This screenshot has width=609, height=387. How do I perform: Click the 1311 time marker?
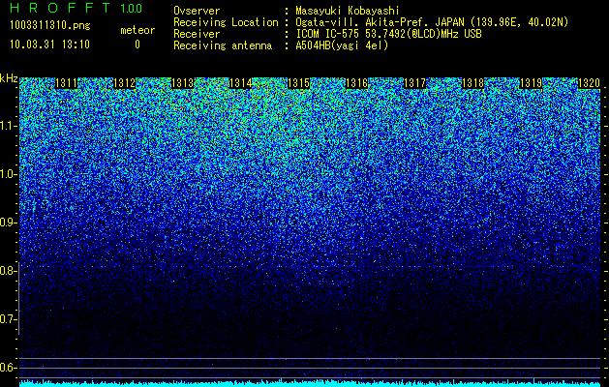[67, 83]
